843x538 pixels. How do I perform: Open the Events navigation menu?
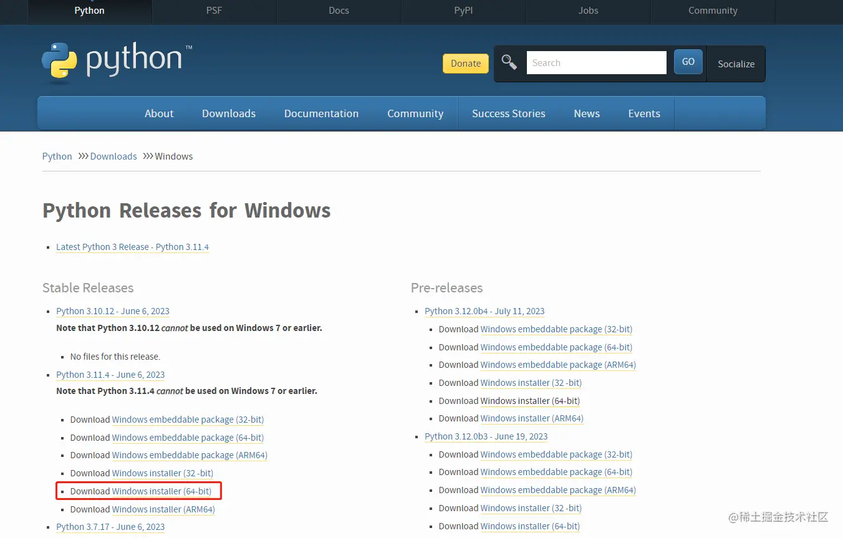pyautogui.click(x=644, y=113)
